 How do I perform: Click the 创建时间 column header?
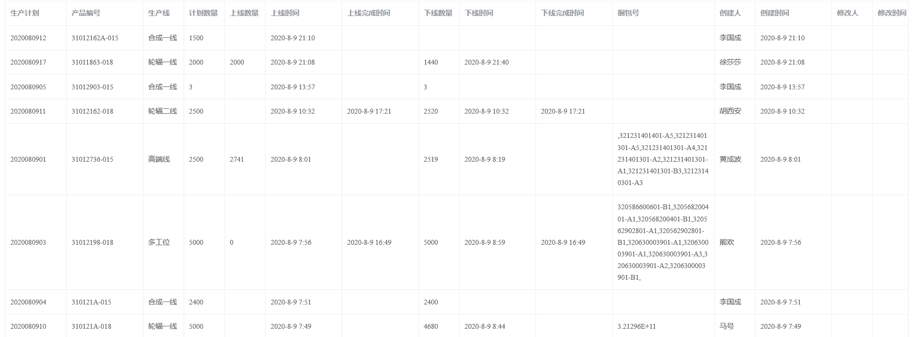click(x=775, y=13)
